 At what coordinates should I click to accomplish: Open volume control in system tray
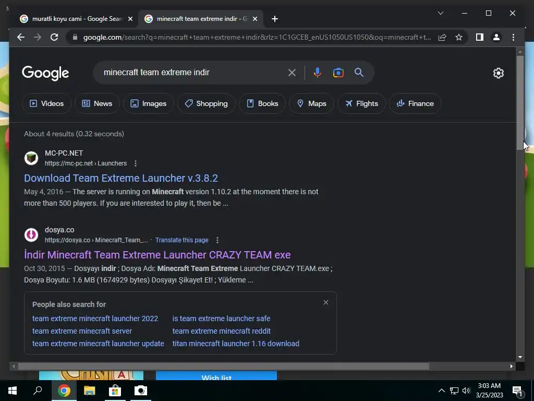click(x=467, y=391)
